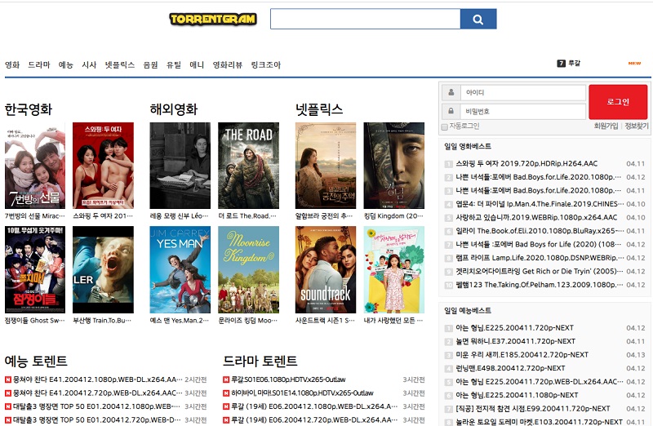This screenshot has width=653, height=426.
Task: Open 런닝맨.E498.200412 entry
Action: pyautogui.click(x=510, y=368)
